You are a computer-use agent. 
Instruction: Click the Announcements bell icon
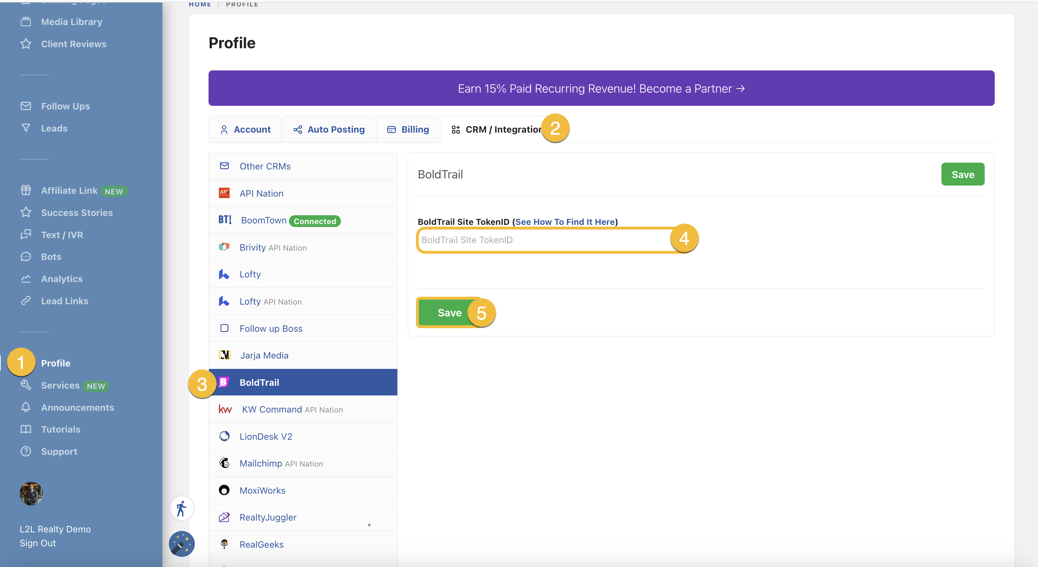[x=26, y=407]
